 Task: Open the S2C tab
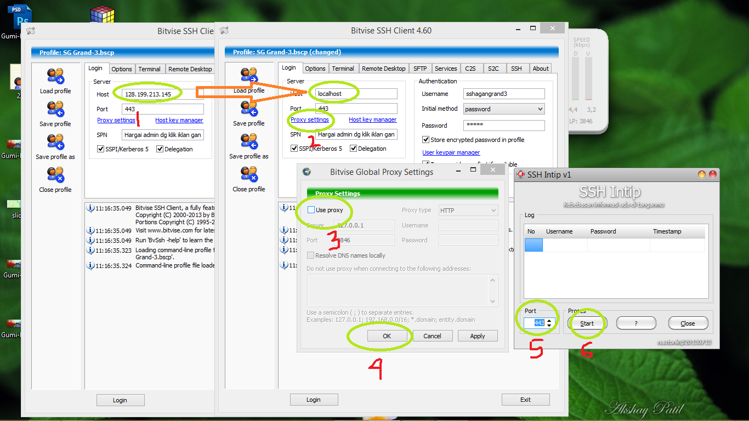(493, 69)
